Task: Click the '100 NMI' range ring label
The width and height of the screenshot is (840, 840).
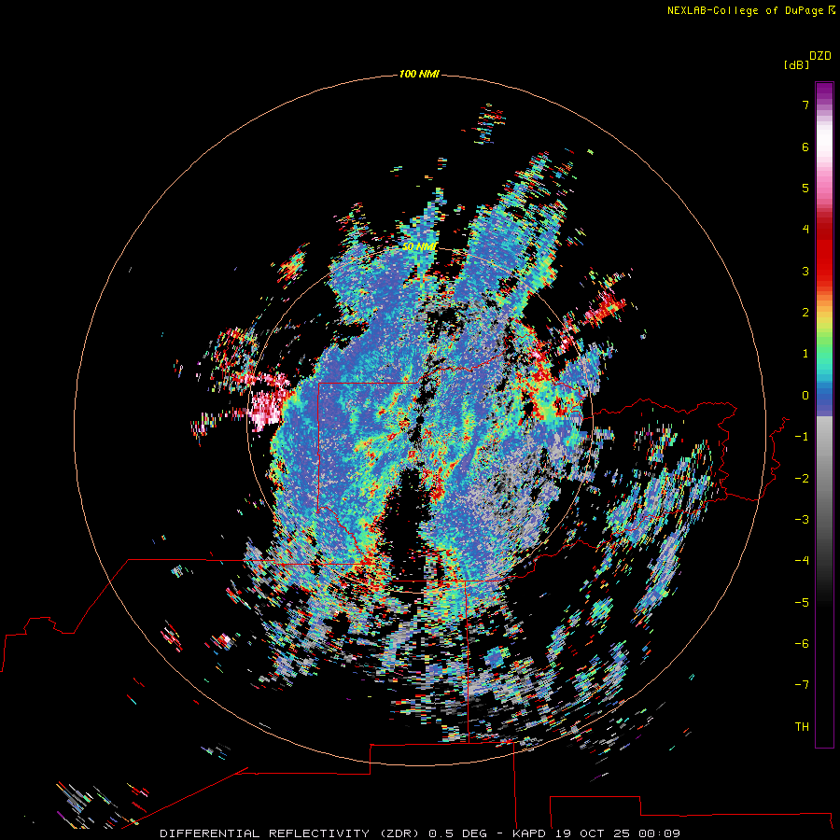Action: click(419, 74)
